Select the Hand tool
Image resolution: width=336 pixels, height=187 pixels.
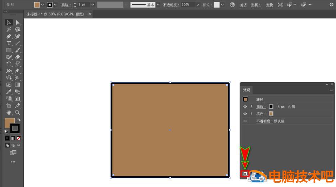pyautogui.click(x=9, y=112)
